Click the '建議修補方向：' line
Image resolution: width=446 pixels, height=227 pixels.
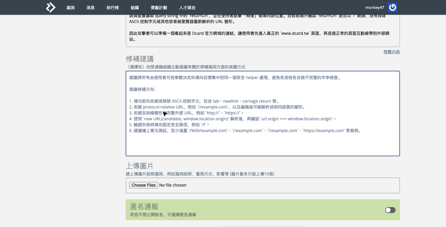point(142,89)
